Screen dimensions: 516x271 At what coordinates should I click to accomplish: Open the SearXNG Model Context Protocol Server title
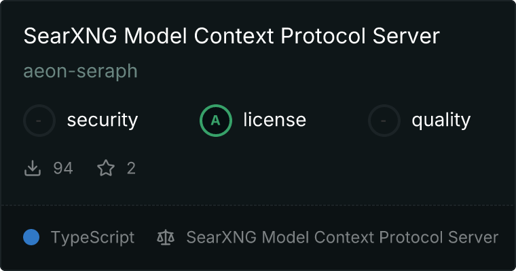pos(232,37)
